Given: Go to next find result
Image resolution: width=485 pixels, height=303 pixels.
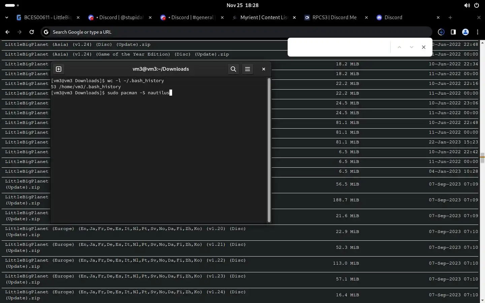Looking at the screenshot, I should coord(412,47).
